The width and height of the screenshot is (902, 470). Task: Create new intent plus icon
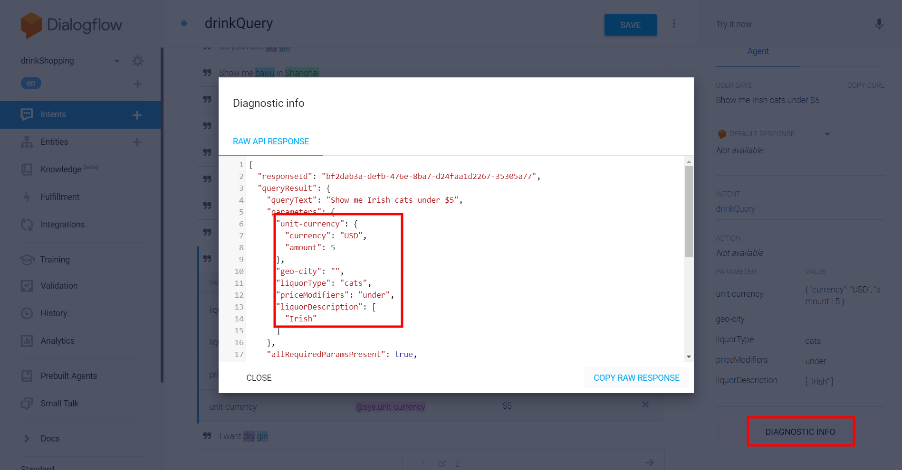(x=137, y=115)
